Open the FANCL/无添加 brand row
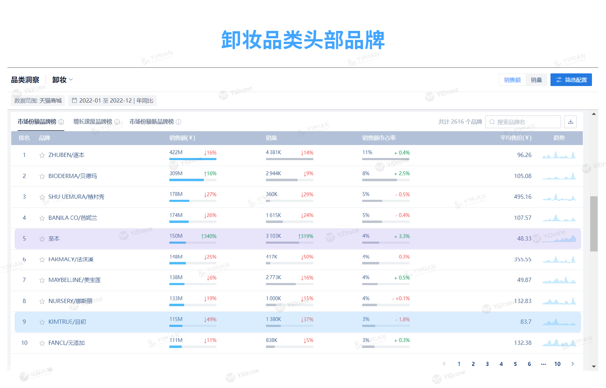Viewport: 606px width, 388px height. (297, 343)
